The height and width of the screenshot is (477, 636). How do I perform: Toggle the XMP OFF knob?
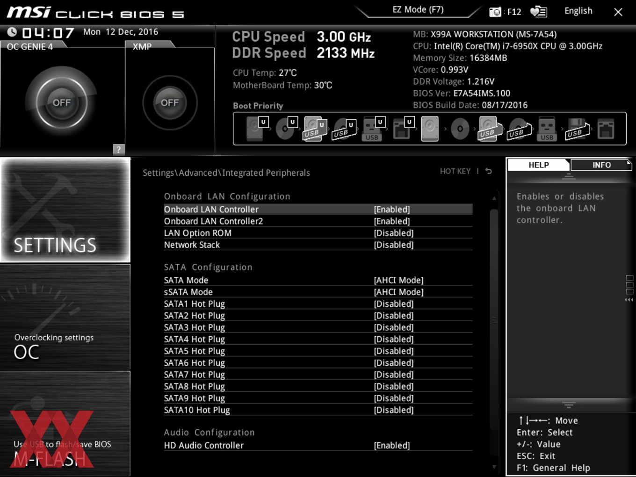click(170, 102)
